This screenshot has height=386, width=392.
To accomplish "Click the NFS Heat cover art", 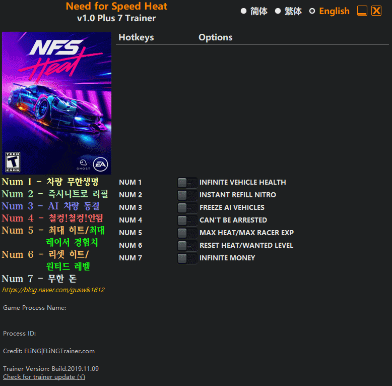I will tap(56, 103).
